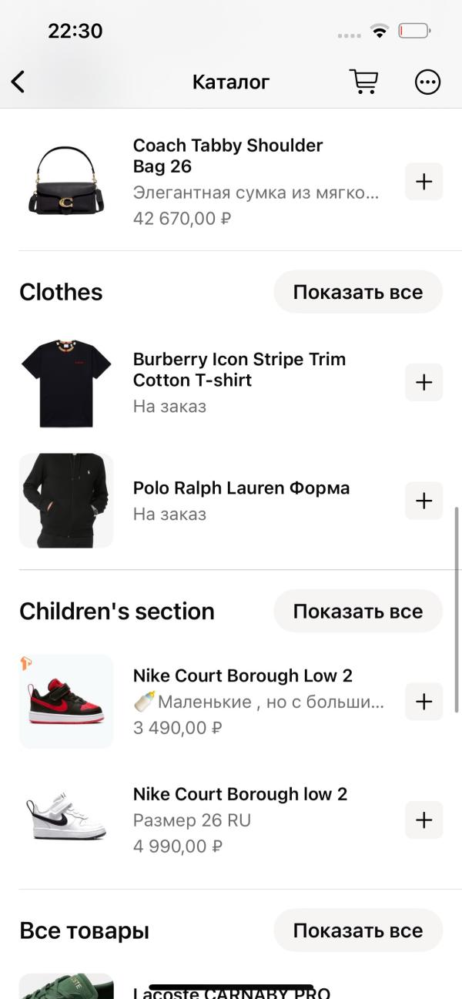
Task: Open Burberry Icon Stripe Trim title
Action: click(x=239, y=370)
